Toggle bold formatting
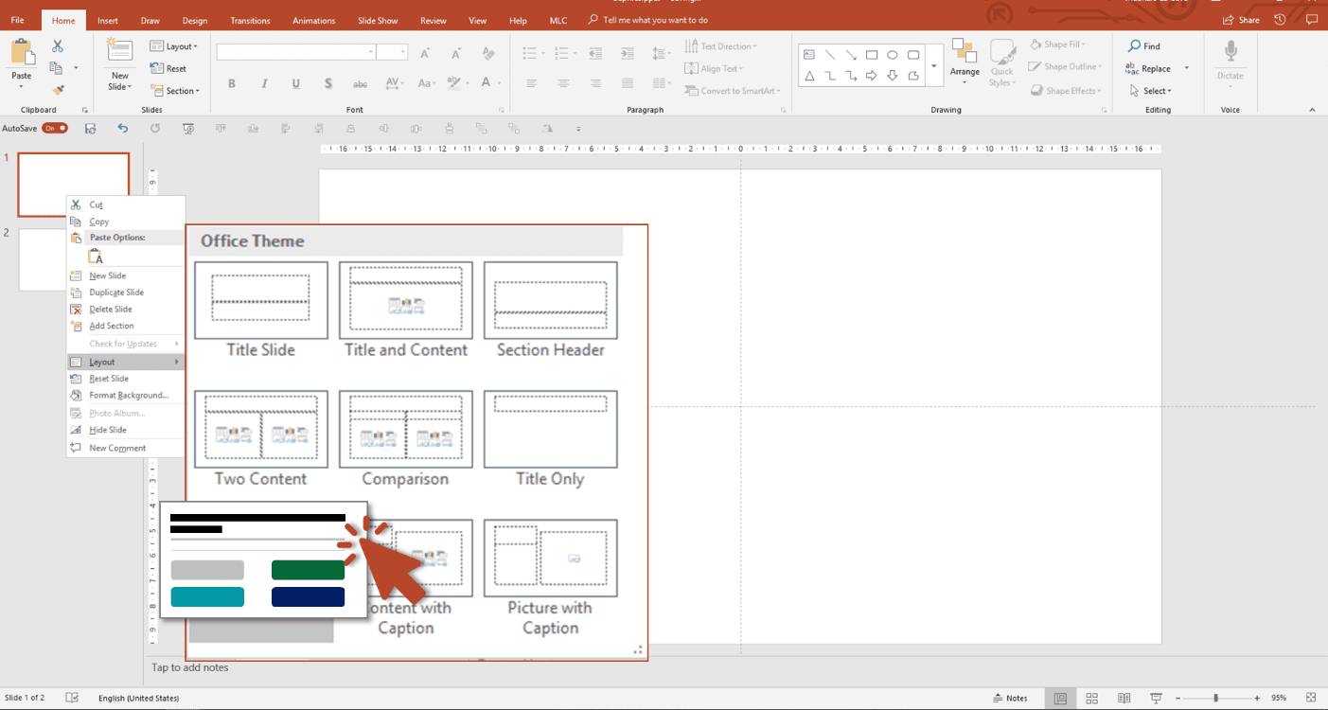The image size is (1328, 710). pos(231,83)
